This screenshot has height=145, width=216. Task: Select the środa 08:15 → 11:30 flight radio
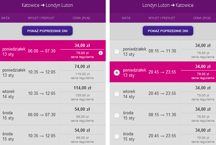(116, 115)
